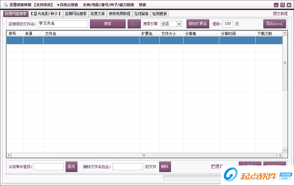Viewport: 294px width, 186px height.
Task: Toggle the 置顶 checkbox
Action: click(213, 166)
